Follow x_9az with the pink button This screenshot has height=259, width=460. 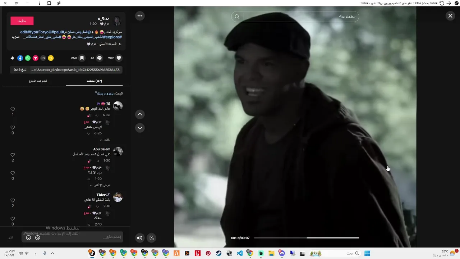click(x=22, y=21)
